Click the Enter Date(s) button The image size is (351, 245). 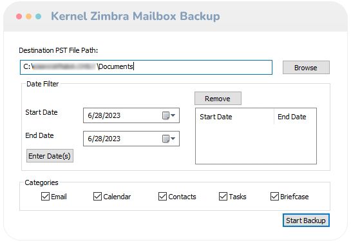tap(50, 156)
